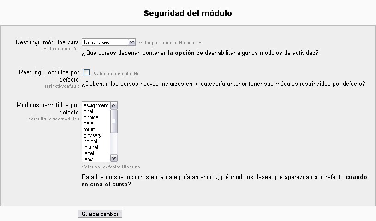Choose 'journal' in the modules list
The width and height of the screenshot is (376, 221).
(91, 147)
